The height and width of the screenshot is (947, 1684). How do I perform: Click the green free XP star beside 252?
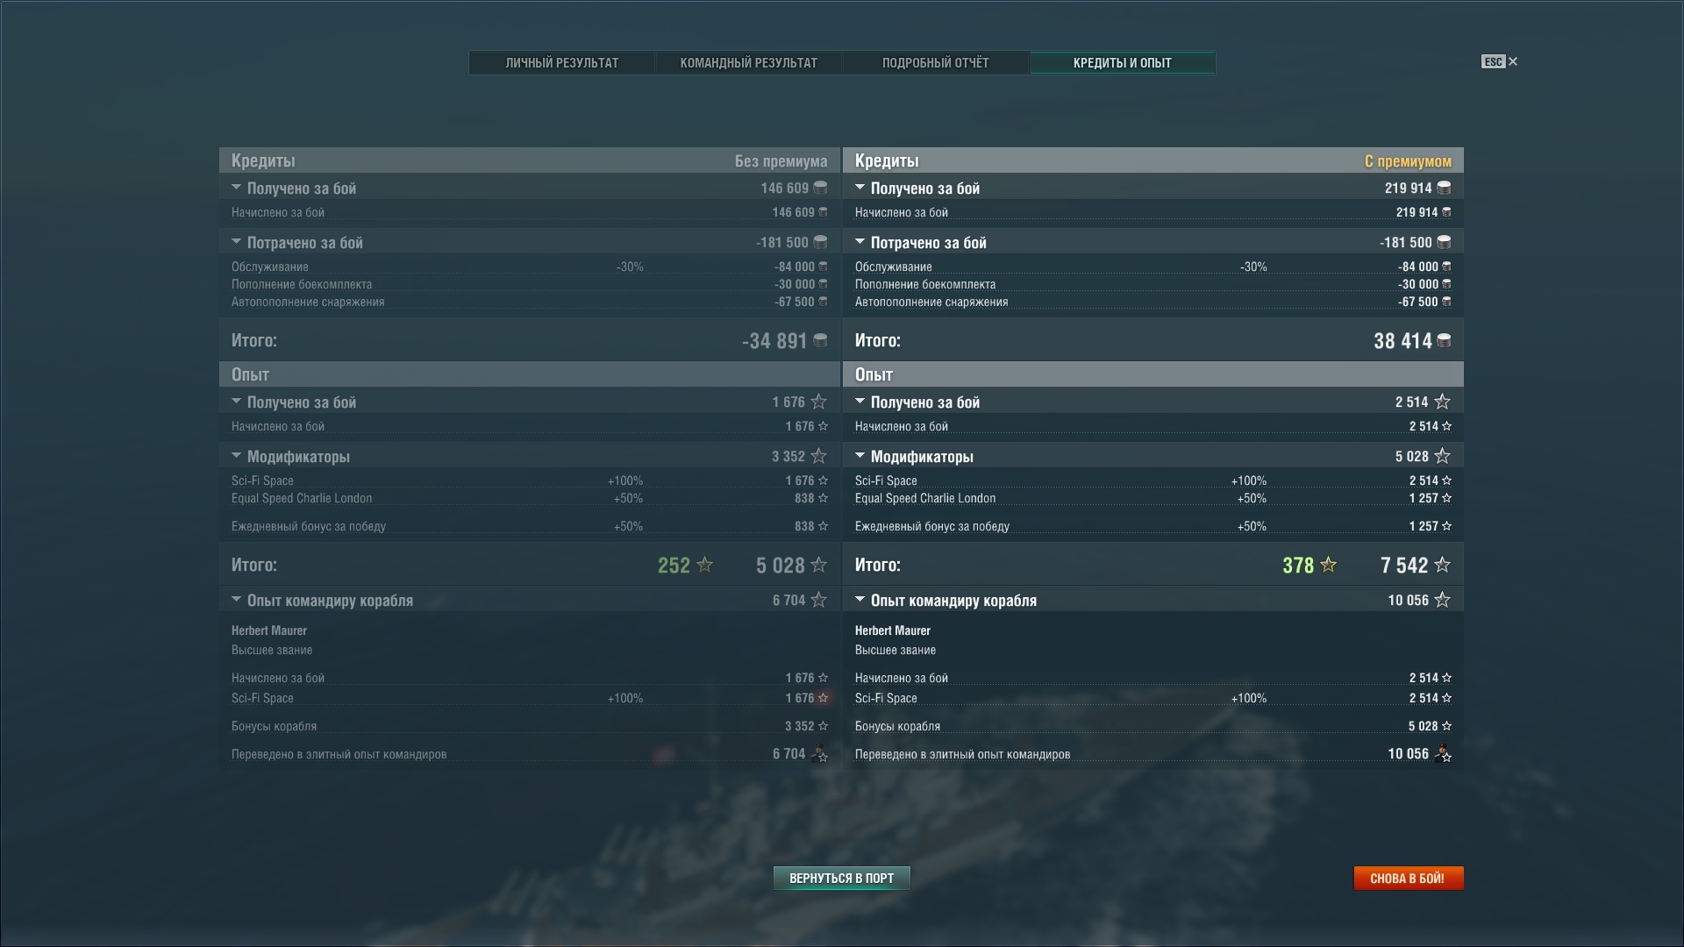pos(704,565)
